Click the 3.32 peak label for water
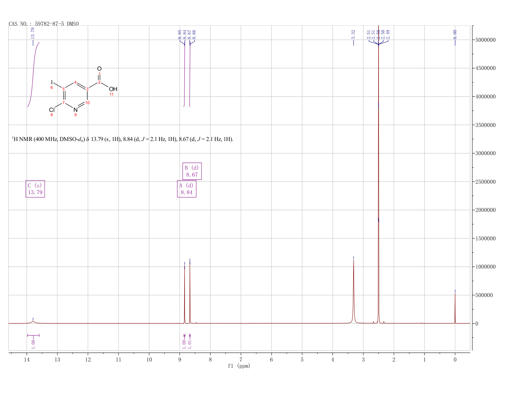The height and width of the screenshot is (395, 512). [353, 34]
